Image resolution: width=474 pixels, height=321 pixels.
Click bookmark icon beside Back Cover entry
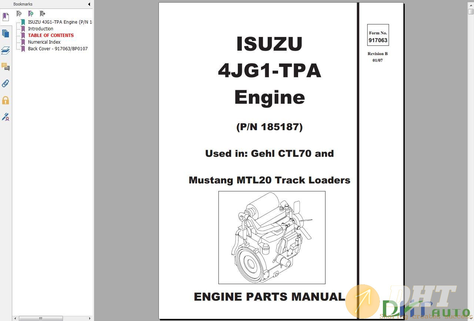(x=23, y=49)
